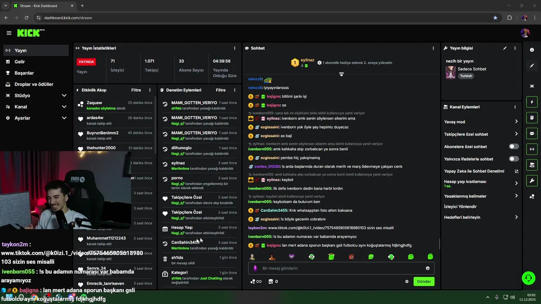Open the hamburger menu beside the Kick logo
541x304 pixels.
(9, 33)
